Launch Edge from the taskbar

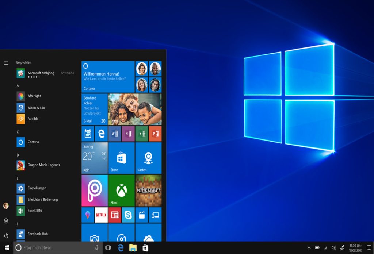point(121,248)
